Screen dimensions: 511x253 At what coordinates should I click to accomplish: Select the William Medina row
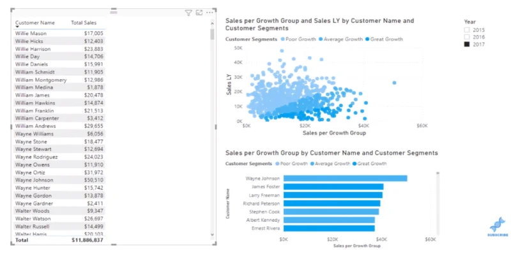pos(59,87)
